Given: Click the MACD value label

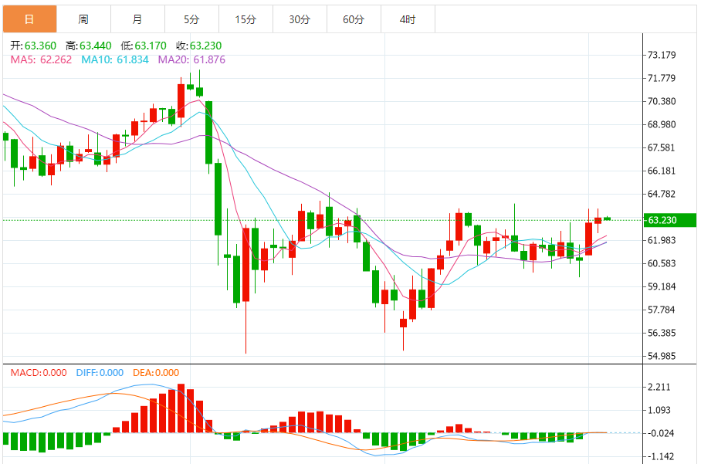Looking at the screenshot, I should (39, 373).
